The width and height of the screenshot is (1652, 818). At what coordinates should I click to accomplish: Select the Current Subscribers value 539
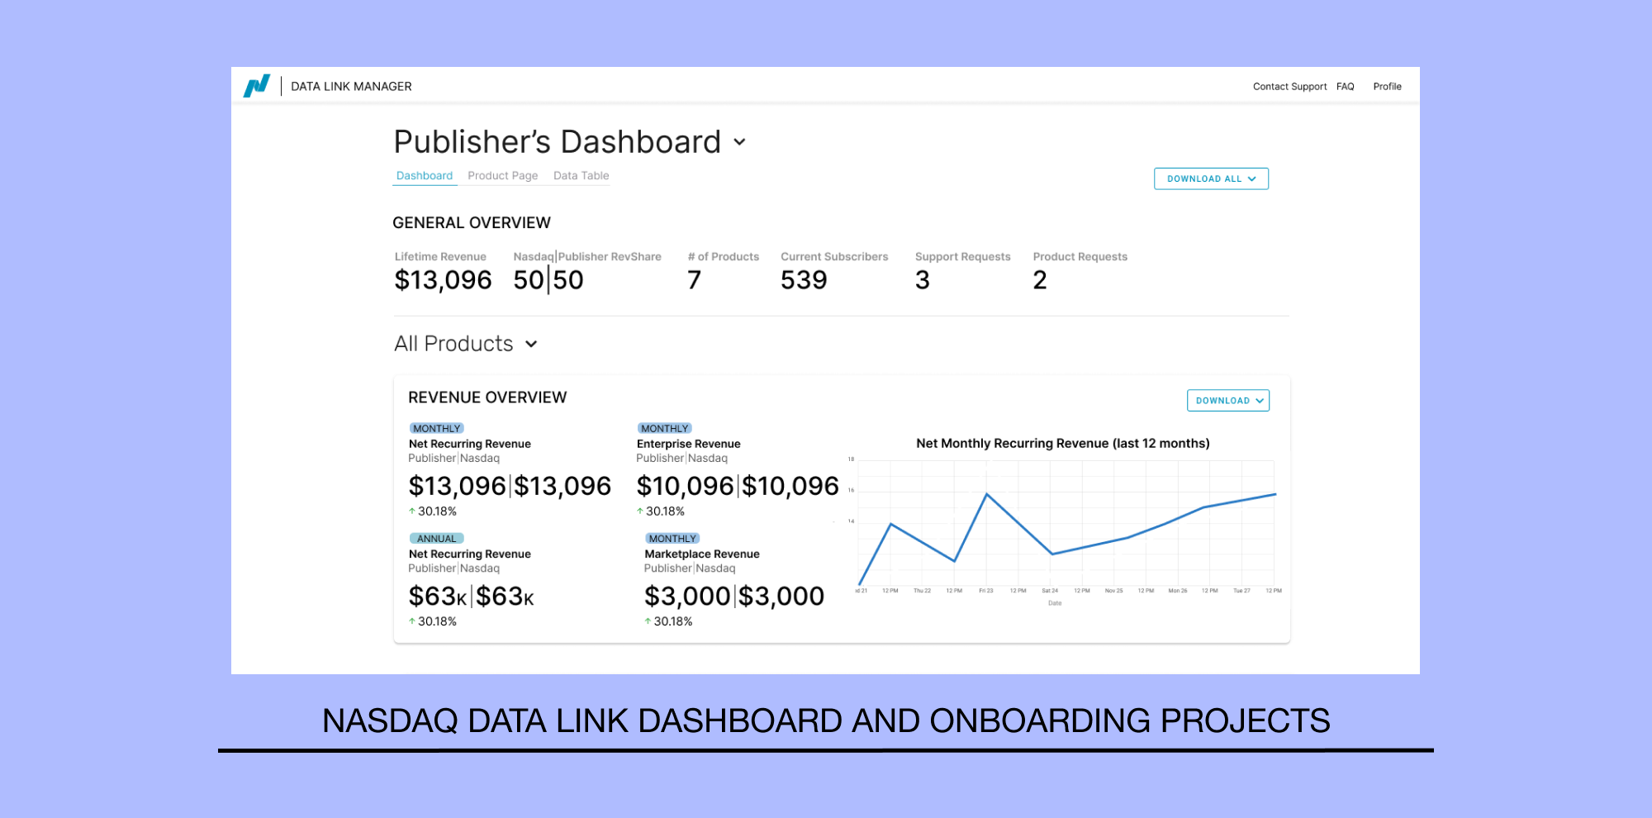pos(804,280)
